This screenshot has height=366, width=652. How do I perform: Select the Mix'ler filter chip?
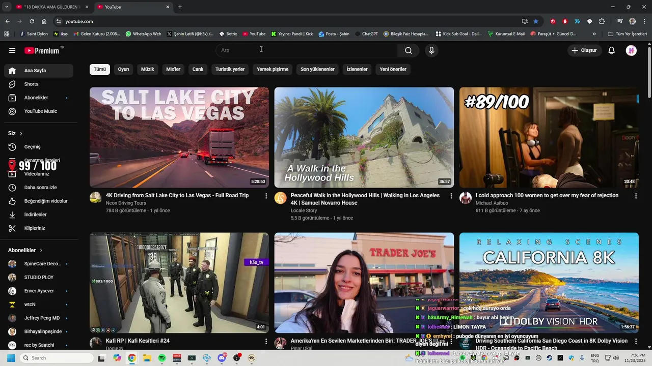pyautogui.click(x=173, y=69)
